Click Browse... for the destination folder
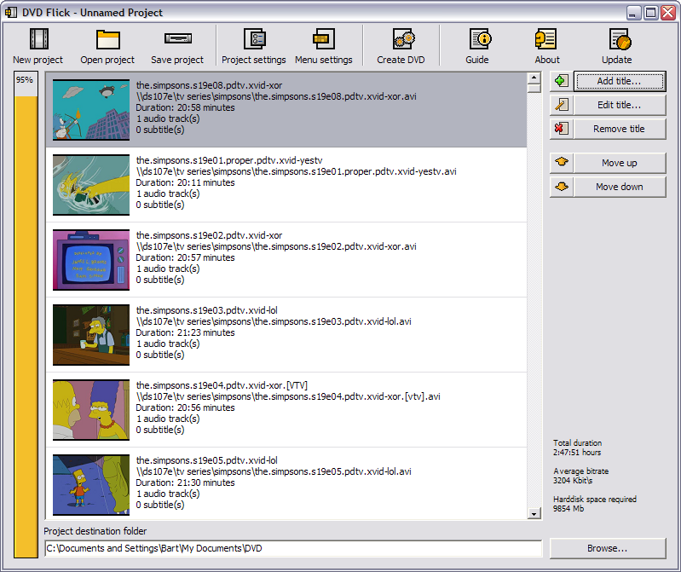681x572 pixels. coord(608,548)
